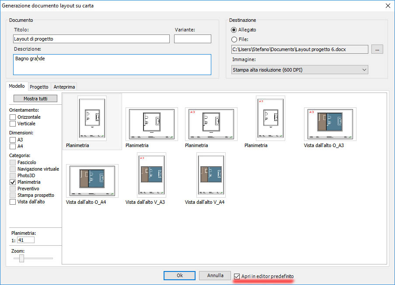Tick the A4 size checkbox

(x=13, y=146)
